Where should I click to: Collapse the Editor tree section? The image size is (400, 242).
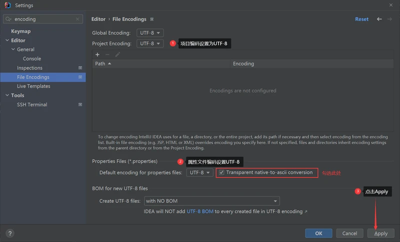click(6, 40)
